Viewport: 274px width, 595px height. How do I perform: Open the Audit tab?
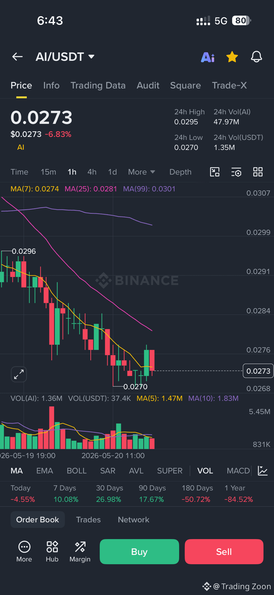point(148,85)
